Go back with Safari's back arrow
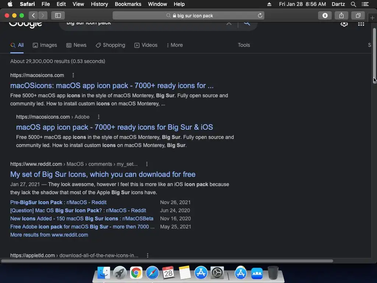Viewport: 377px width, 283px height. point(34,15)
